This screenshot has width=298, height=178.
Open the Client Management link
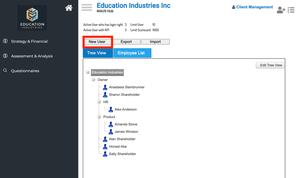(x=254, y=7)
